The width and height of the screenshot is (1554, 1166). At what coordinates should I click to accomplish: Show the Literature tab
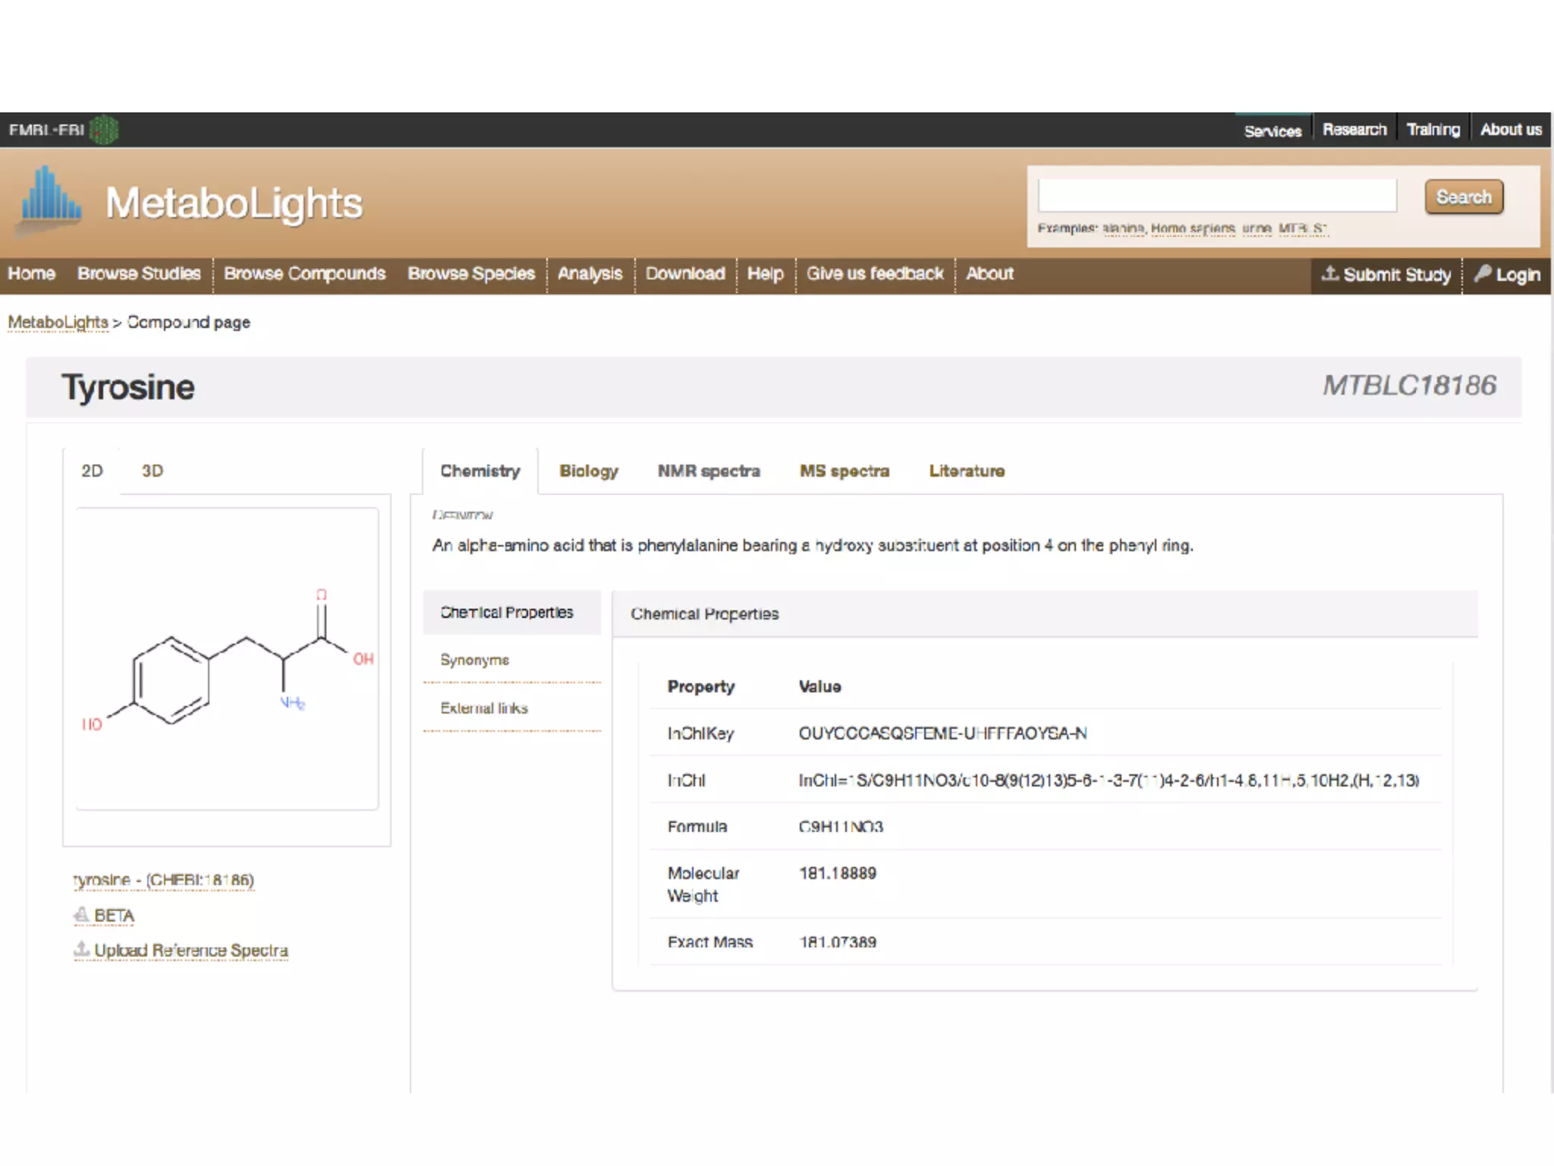tap(966, 471)
